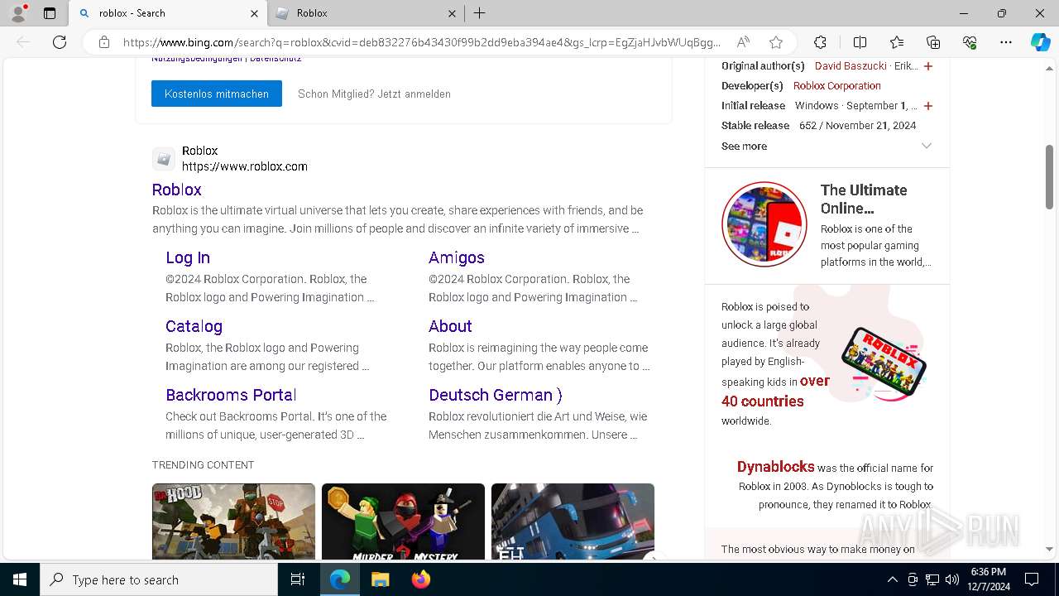This screenshot has height=596, width=1059.
Task: Open the Deutsch German sitelink
Action: [x=496, y=395]
